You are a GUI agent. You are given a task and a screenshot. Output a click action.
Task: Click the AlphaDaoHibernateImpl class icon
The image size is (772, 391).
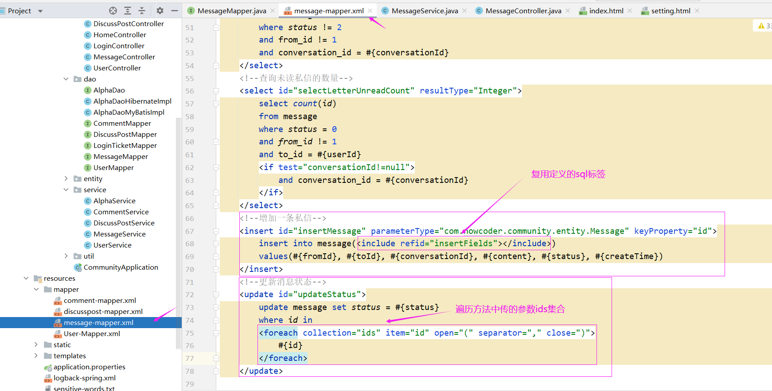tap(88, 101)
